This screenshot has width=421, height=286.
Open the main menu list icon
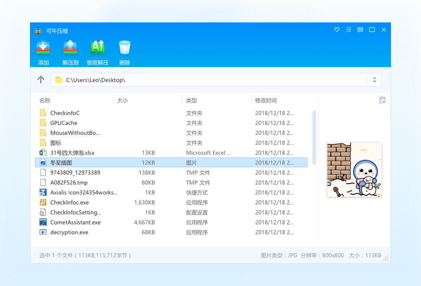coord(348,30)
